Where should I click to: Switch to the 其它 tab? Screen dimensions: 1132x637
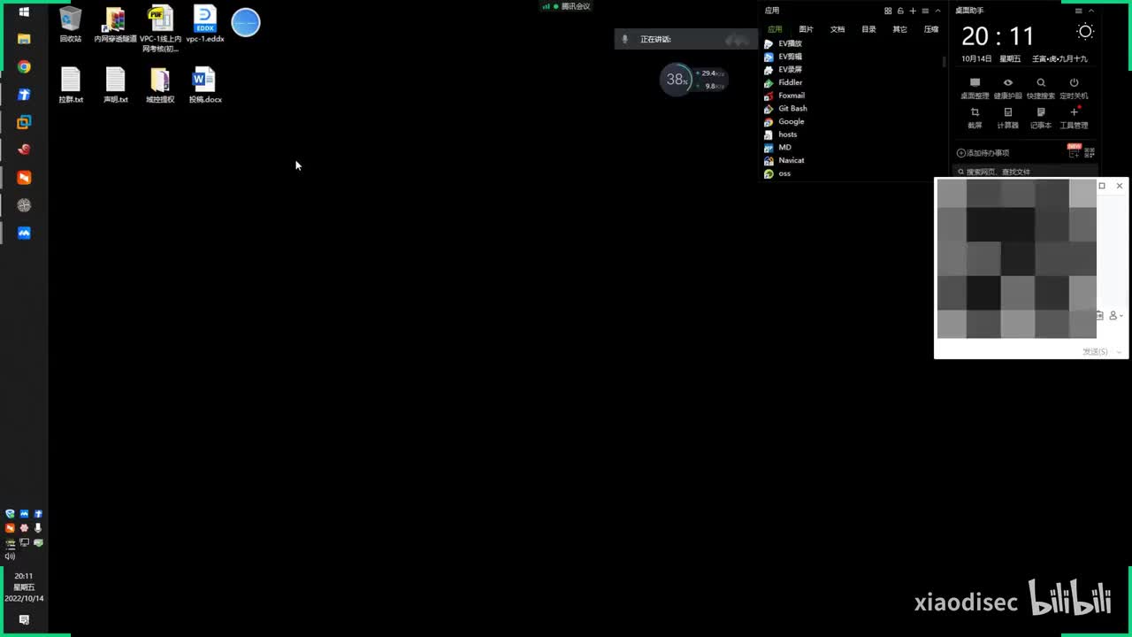pyautogui.click(x=899, y=29)
